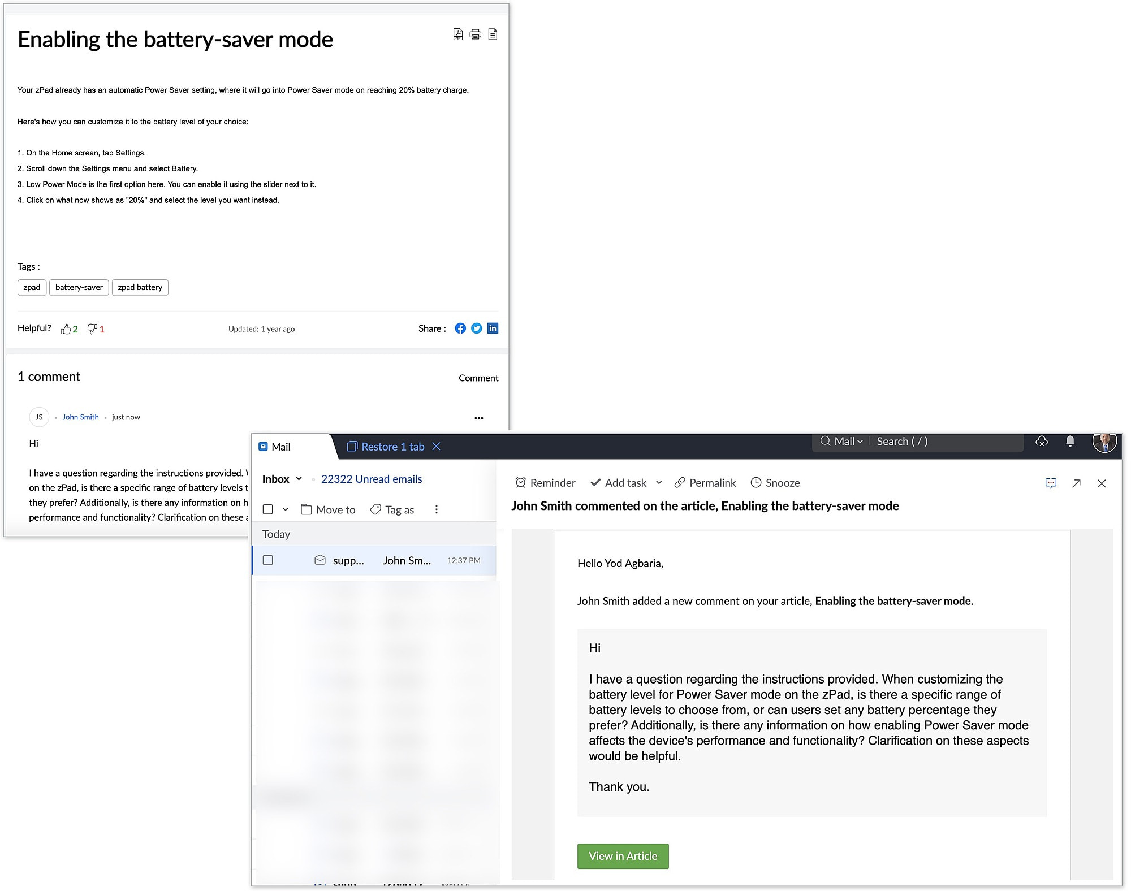
Task: Expand the Add task dropdown arrow
Action: pyautogui.click(x=659, y=483)
